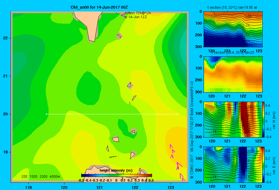The height and width of the screenshot is (190, 279).
Task: Open the eastward velocity section panel
Action: pos(233,164)
